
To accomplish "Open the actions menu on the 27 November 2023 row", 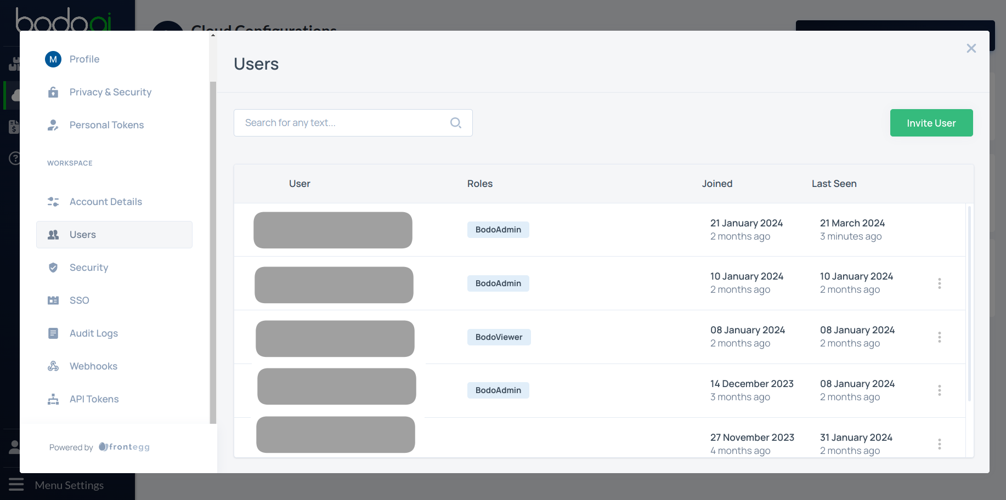I will click(940, 444).
